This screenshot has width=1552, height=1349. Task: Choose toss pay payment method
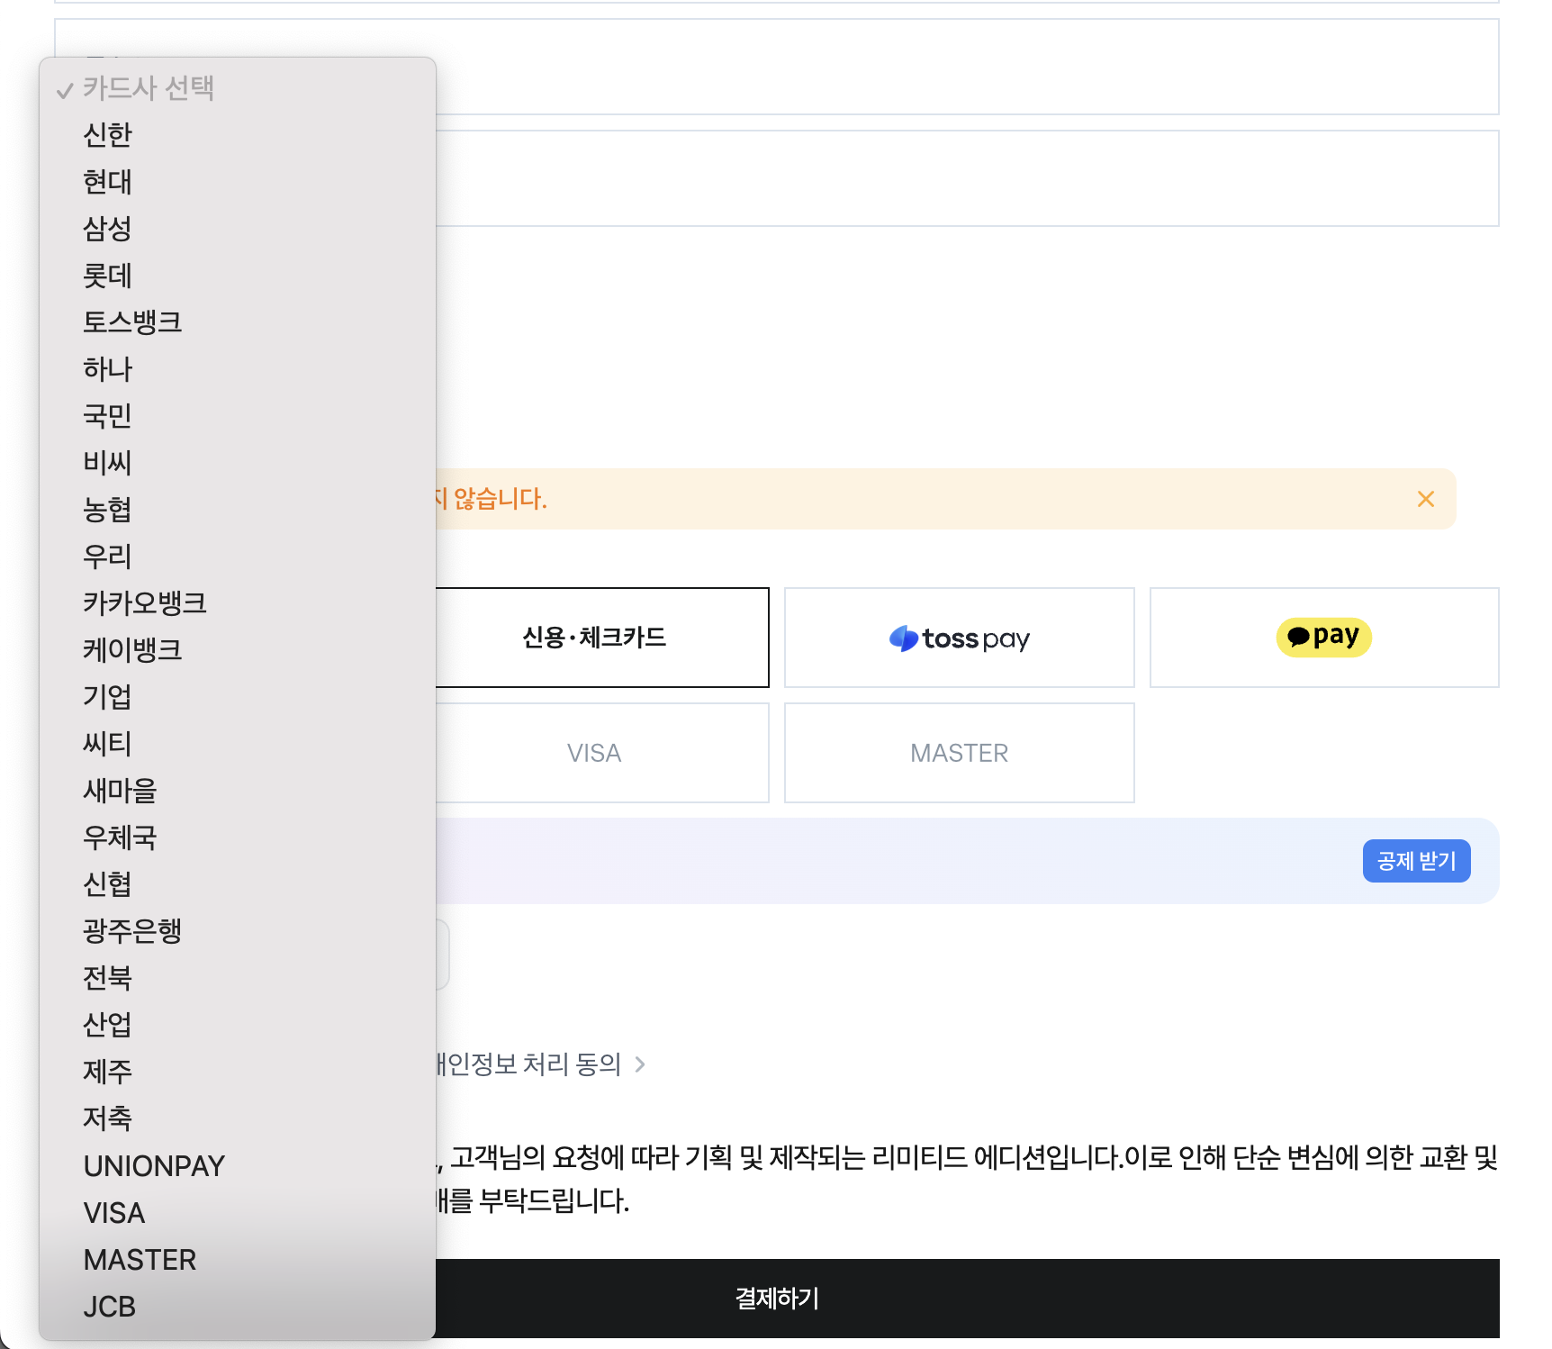[x=960, y=638]
